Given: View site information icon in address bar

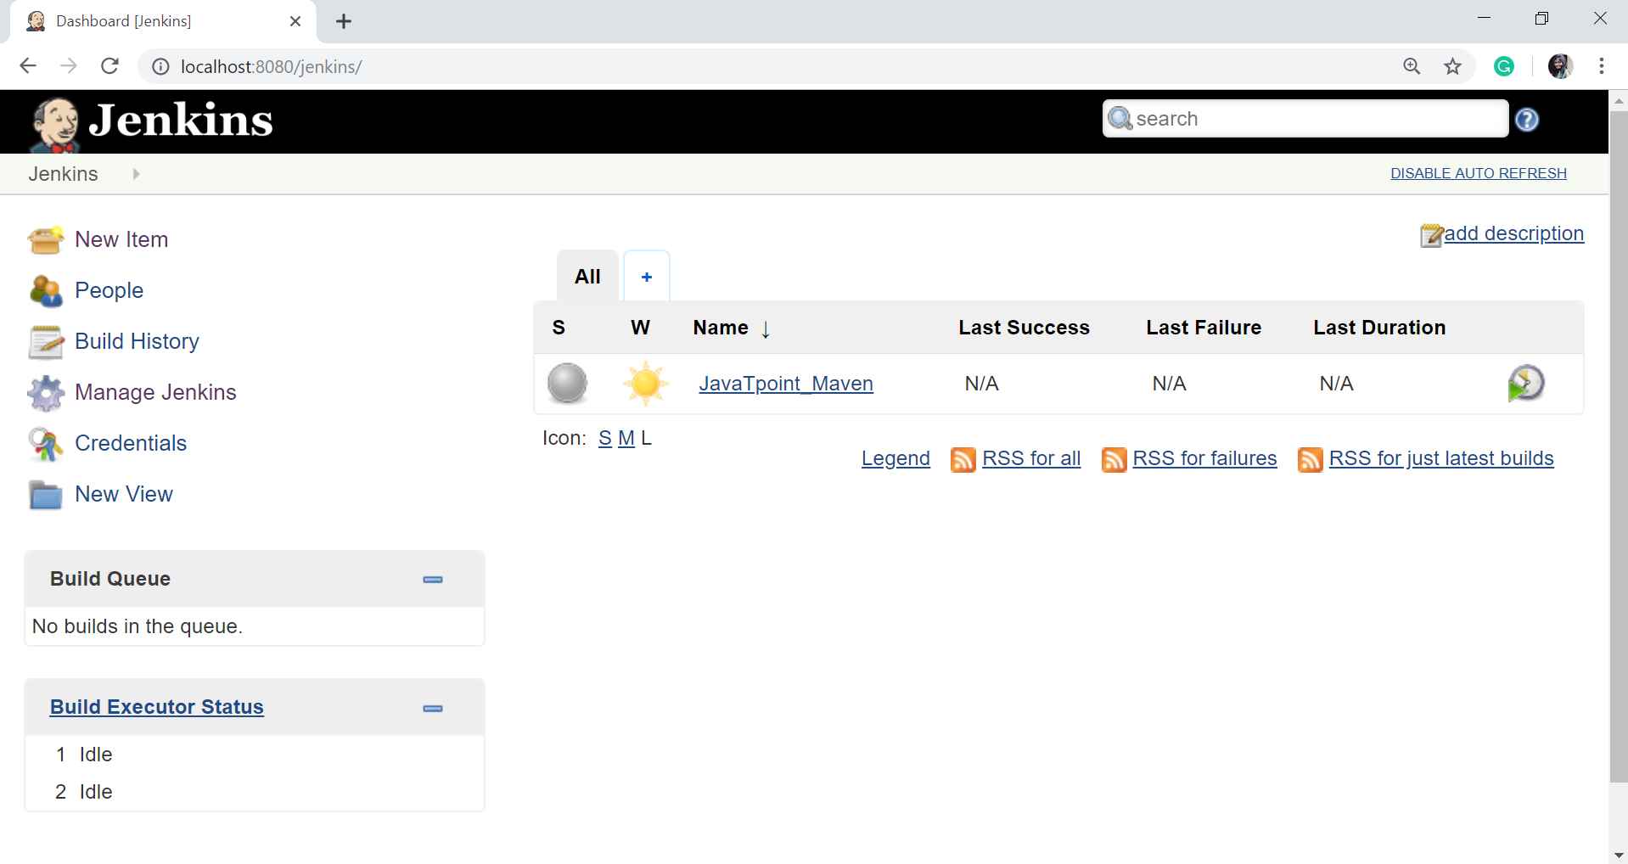Looking at the screenshot, I should 160,66.
